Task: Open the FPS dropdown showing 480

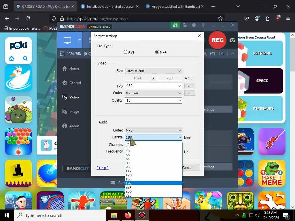Action: click(x=153, y=86)
